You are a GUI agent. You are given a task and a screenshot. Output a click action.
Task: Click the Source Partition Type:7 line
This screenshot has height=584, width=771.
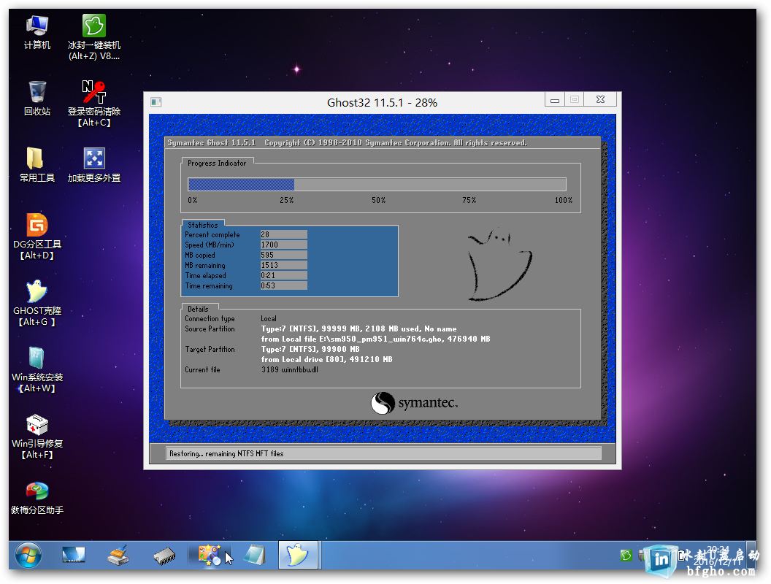click(x=358, y=329)
